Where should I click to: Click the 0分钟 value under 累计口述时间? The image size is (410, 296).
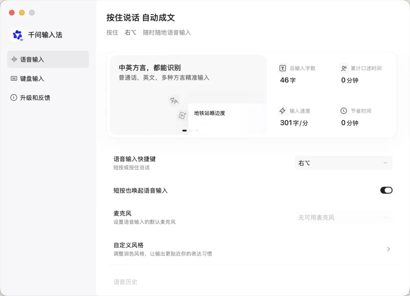350,80
